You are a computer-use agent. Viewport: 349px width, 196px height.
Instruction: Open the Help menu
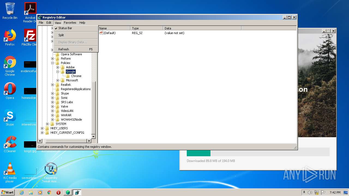tap(82, 23)
